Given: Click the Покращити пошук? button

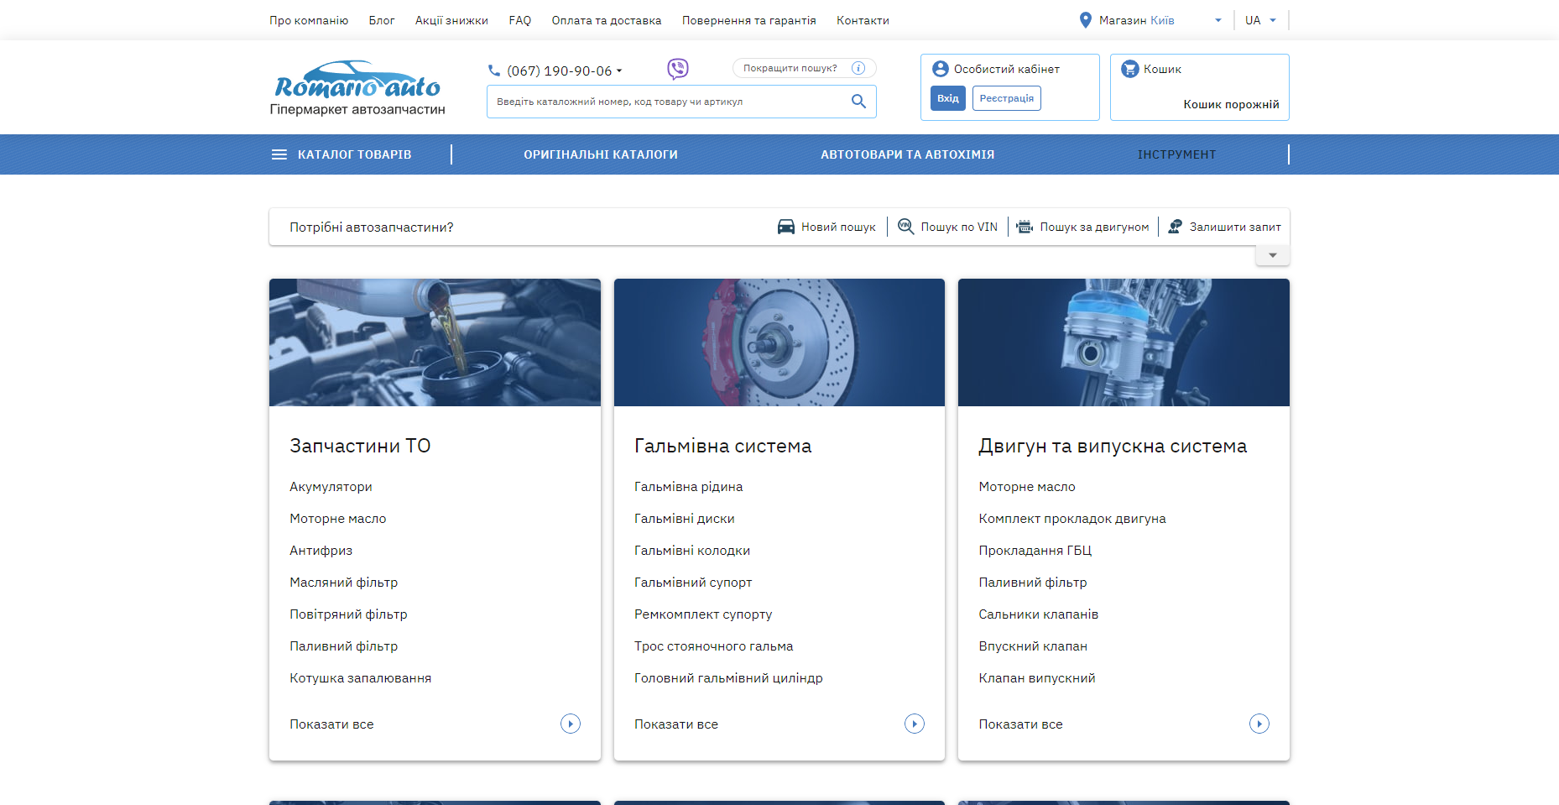Looking at the screenshot, I should coord(805,68).
